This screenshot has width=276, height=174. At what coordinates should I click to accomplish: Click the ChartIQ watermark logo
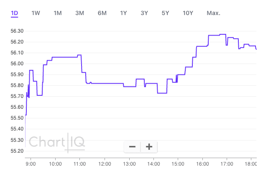click(56, 142)
